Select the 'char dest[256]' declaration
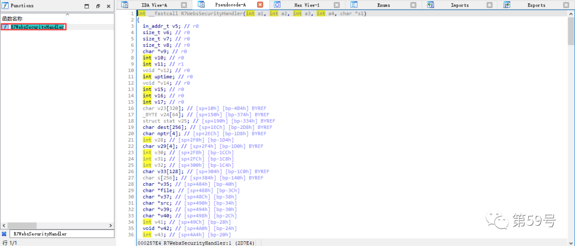Image resolution: width=575 pixels, height=246 pixels. (208, 127)
